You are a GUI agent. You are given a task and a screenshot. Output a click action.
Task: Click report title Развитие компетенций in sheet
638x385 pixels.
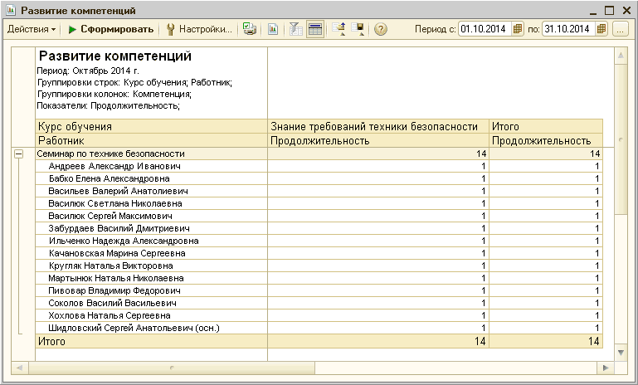coord(115,56)
